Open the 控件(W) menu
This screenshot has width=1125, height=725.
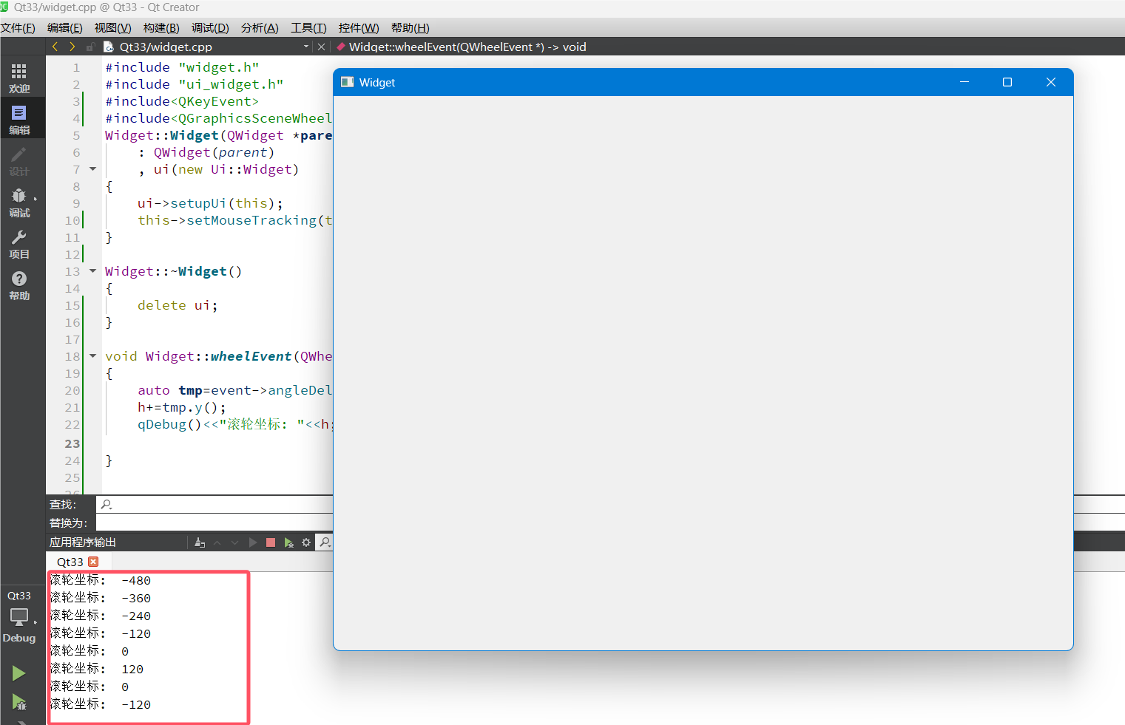click(x=359, y=28)
